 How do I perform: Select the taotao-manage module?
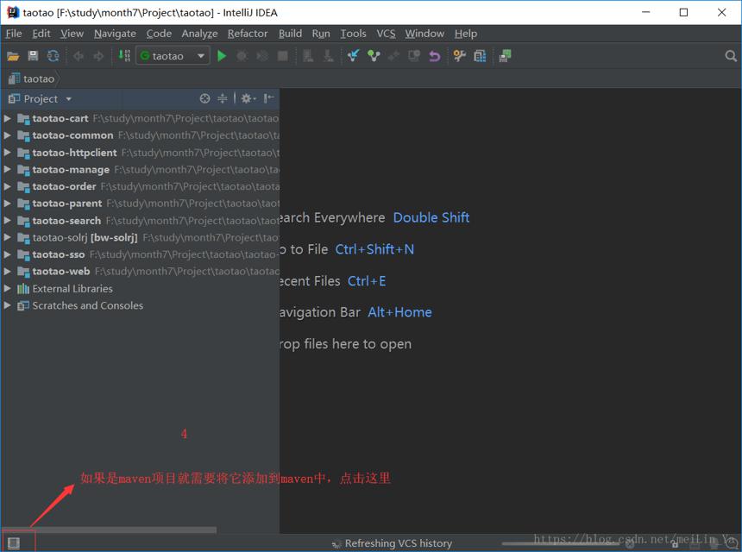tap(71, 169)
